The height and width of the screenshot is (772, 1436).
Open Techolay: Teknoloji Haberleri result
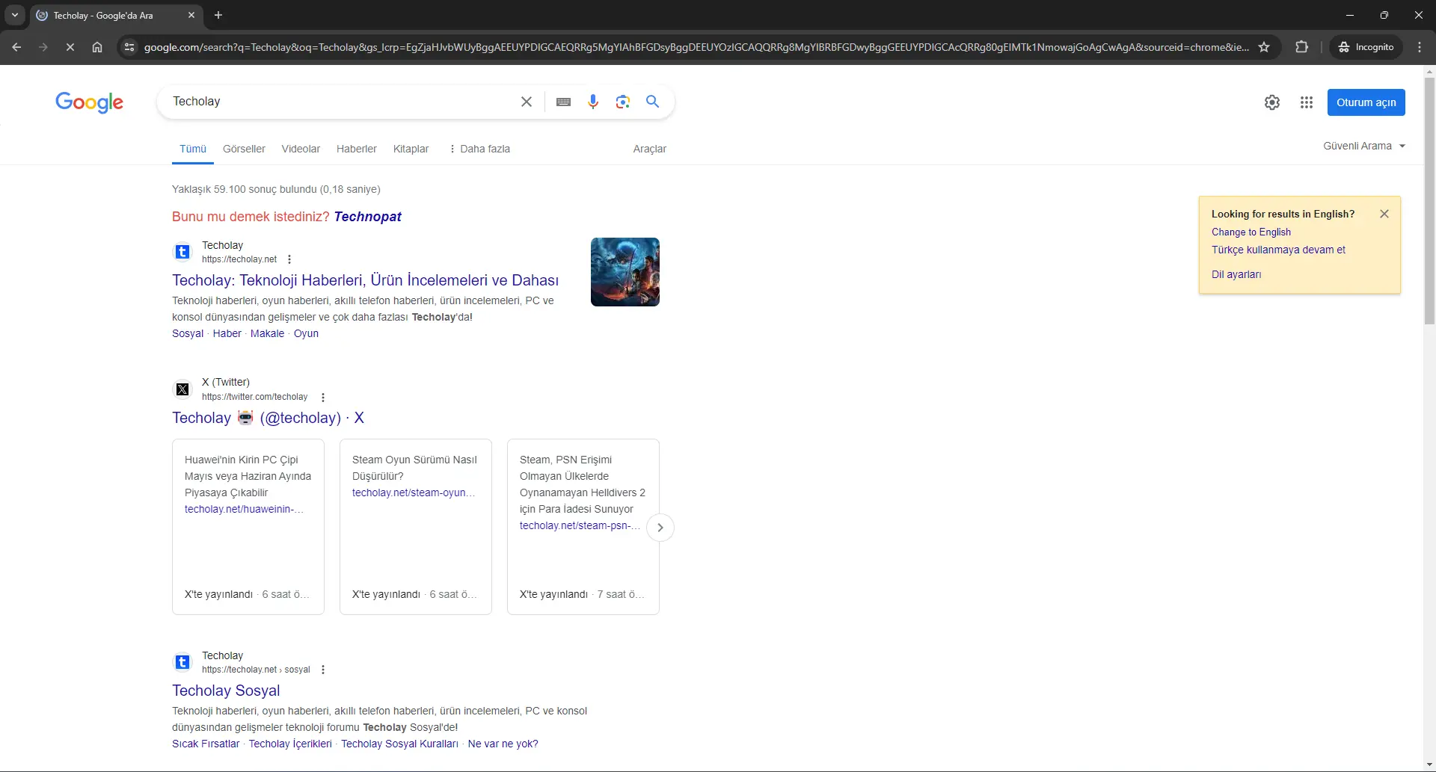pos(365,280)
